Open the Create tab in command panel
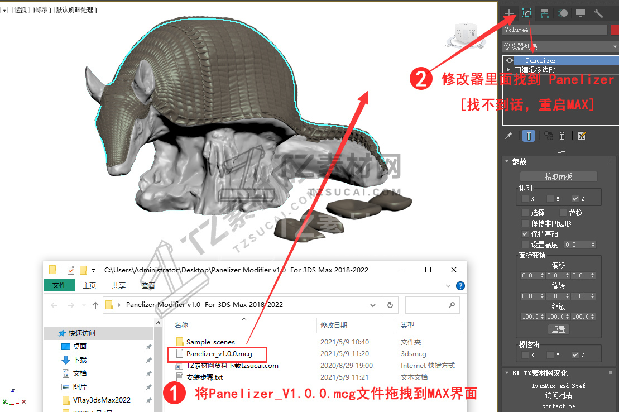 pos(509,13)
